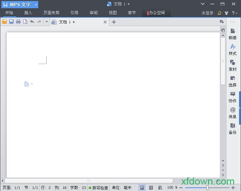Open the 消息 (Messages) side panel
The image size is (241, 191).
233,113
